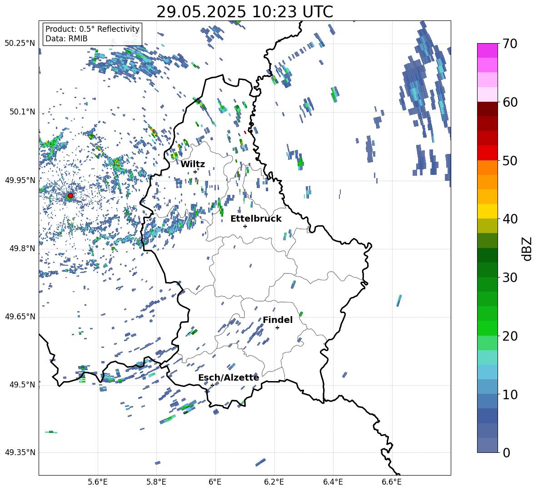Click the 49.95°N latitude label

[x=20, y=180]
